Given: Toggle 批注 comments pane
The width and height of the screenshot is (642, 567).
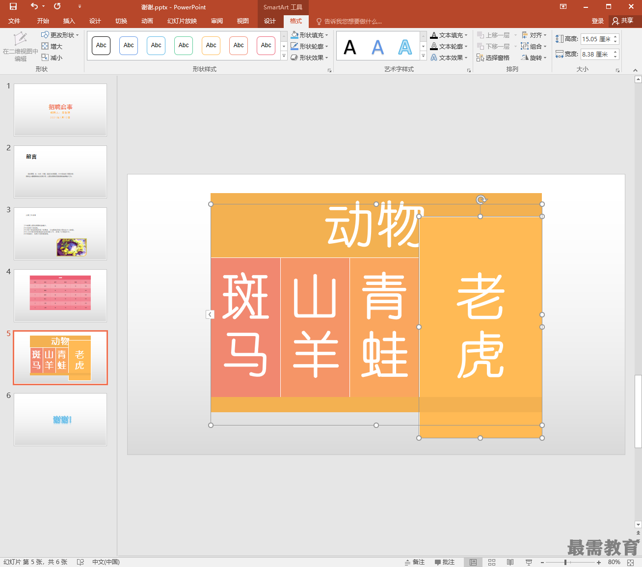Looking at the screenshot, I should 445,562.
